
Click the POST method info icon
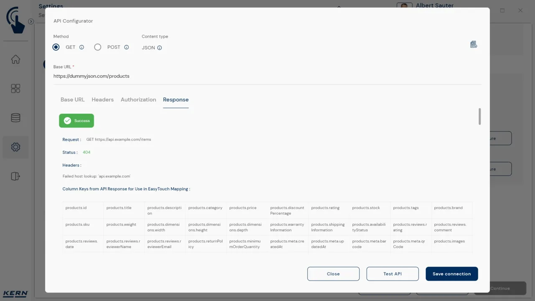126,47
